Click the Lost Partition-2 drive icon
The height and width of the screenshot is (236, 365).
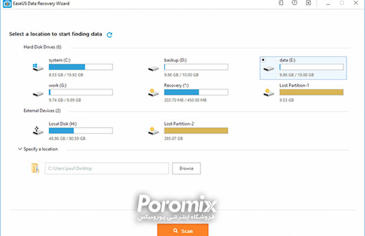[153, 130]
